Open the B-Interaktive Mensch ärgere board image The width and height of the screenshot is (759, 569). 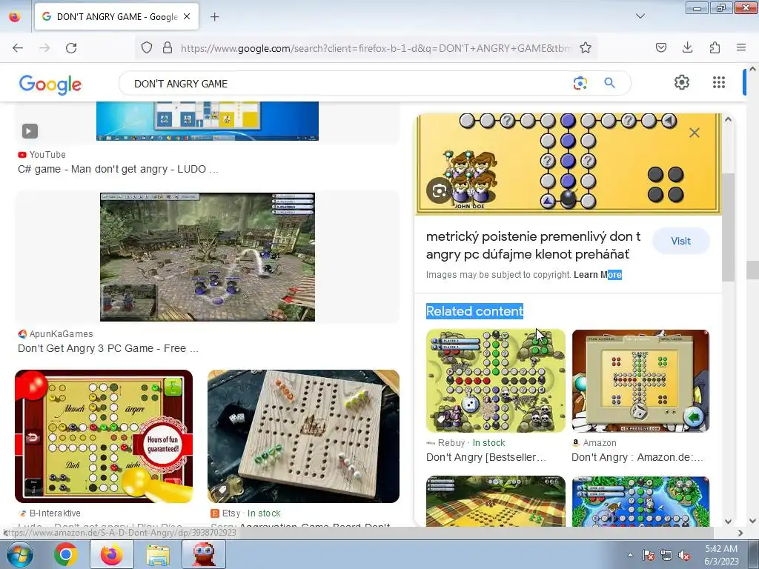coord(104,436)
